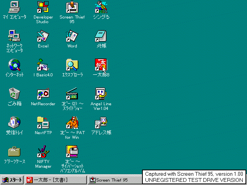
Task: Click the Word shortcut icon
Action: (x=72, y=36)
